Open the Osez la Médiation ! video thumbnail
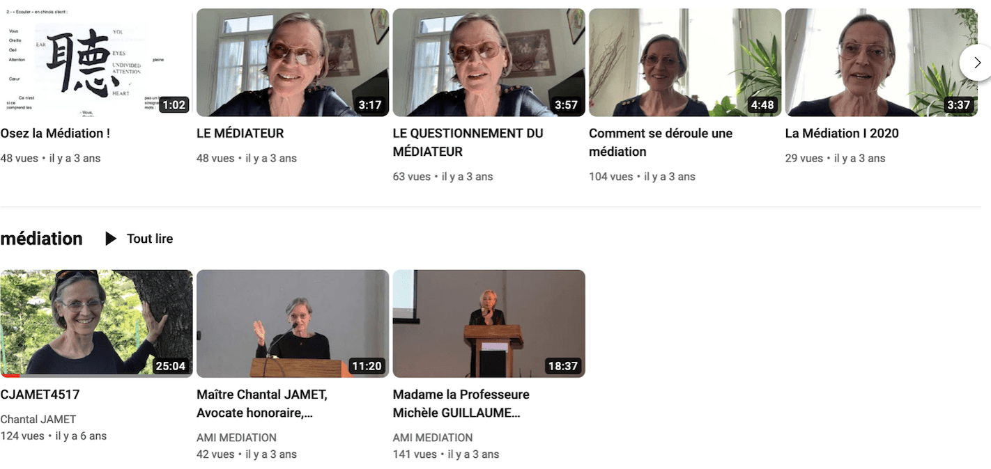 (x=96, y=62)
